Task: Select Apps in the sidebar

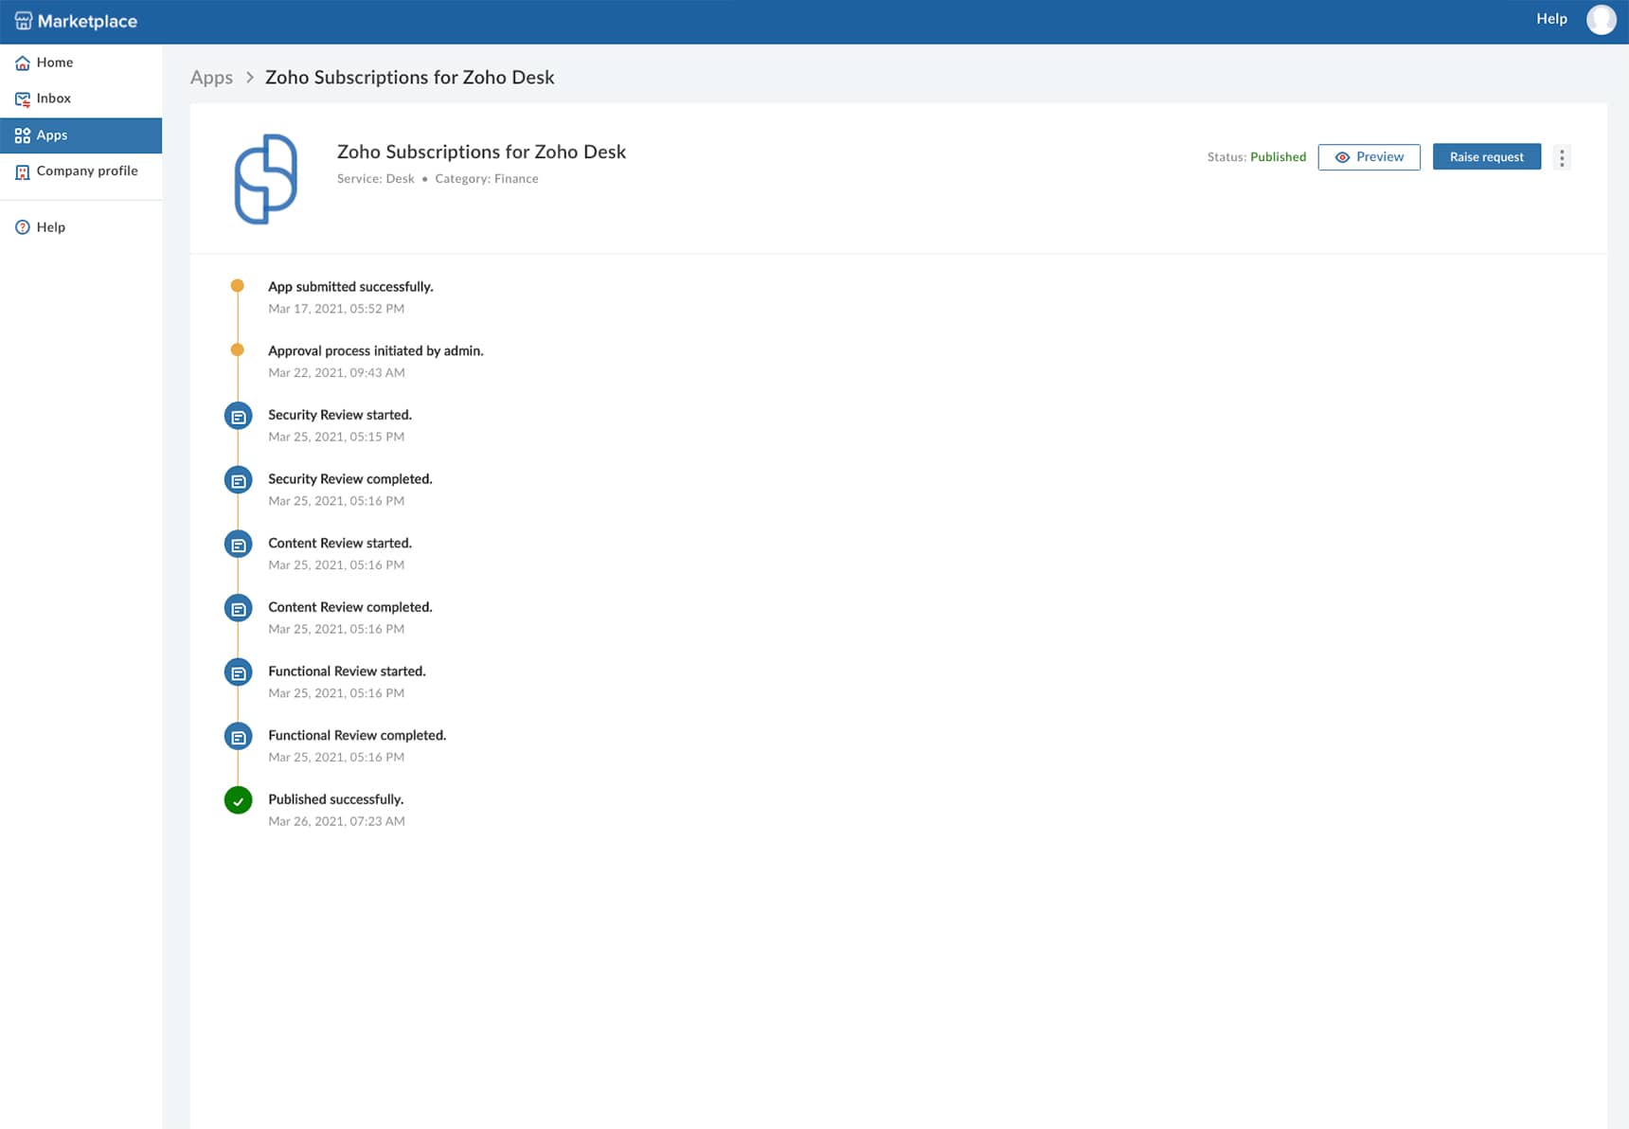Action: (81, 135)
